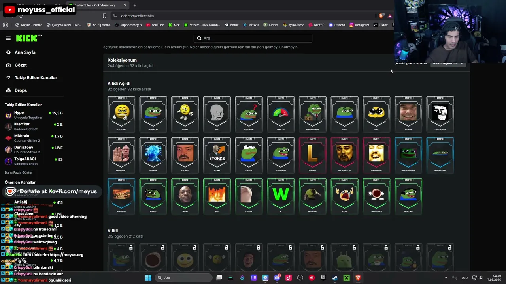Click the KICK logo
The height and width of the screenshot is (284, 506).
28,38
